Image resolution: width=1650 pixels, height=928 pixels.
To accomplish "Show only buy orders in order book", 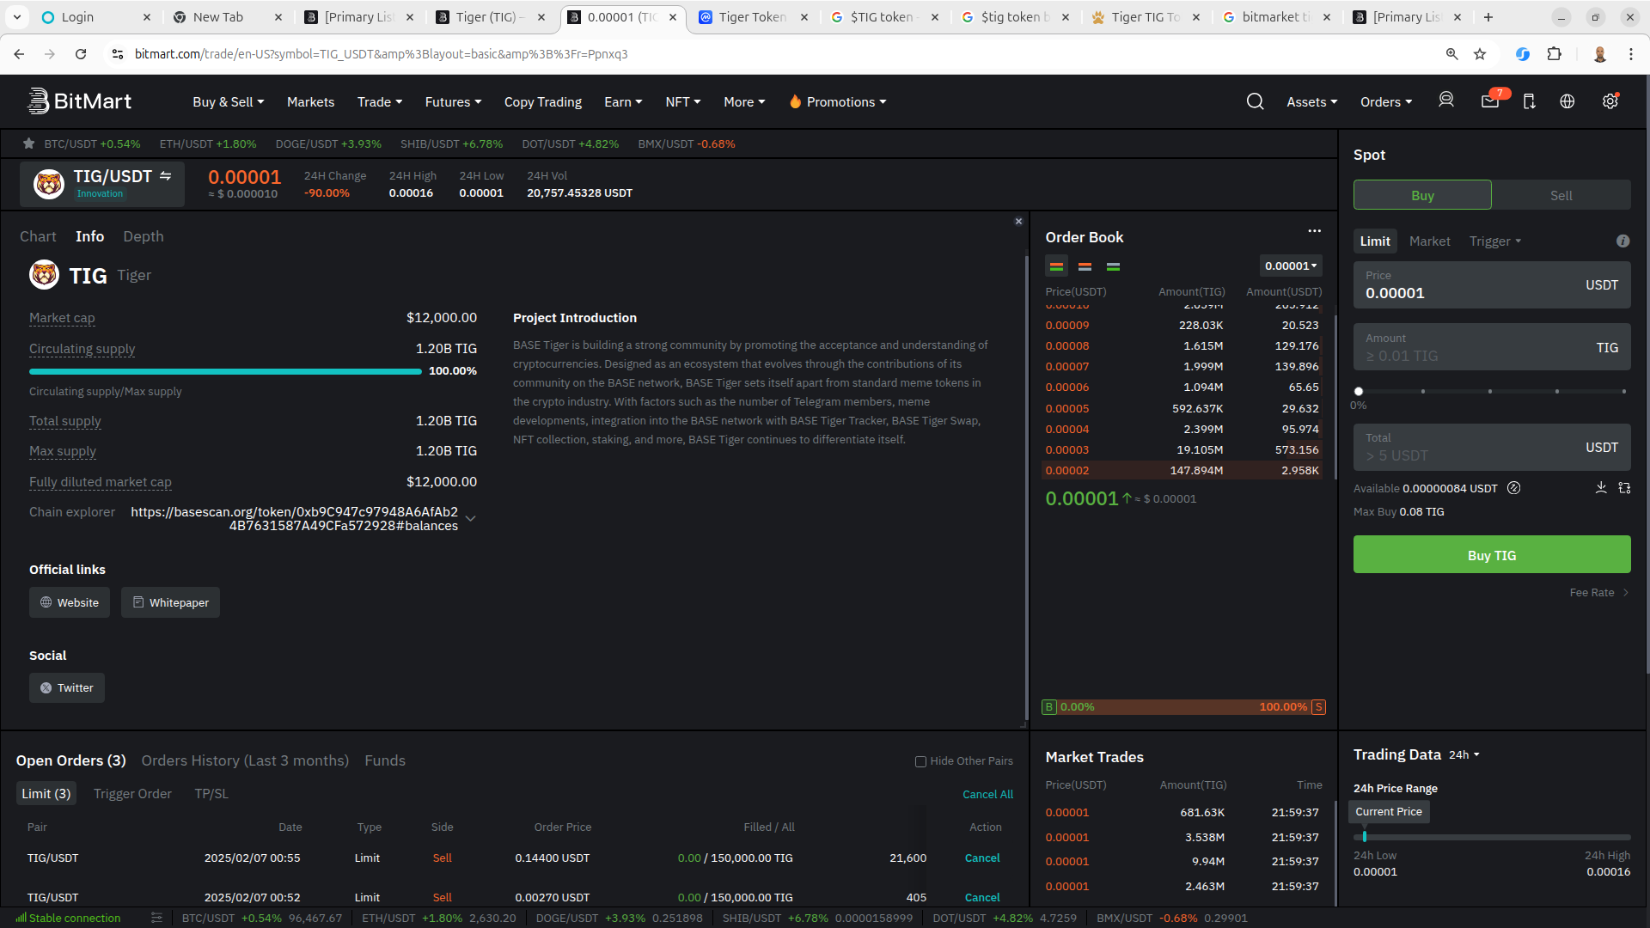I will click(x=1113, y=266).
